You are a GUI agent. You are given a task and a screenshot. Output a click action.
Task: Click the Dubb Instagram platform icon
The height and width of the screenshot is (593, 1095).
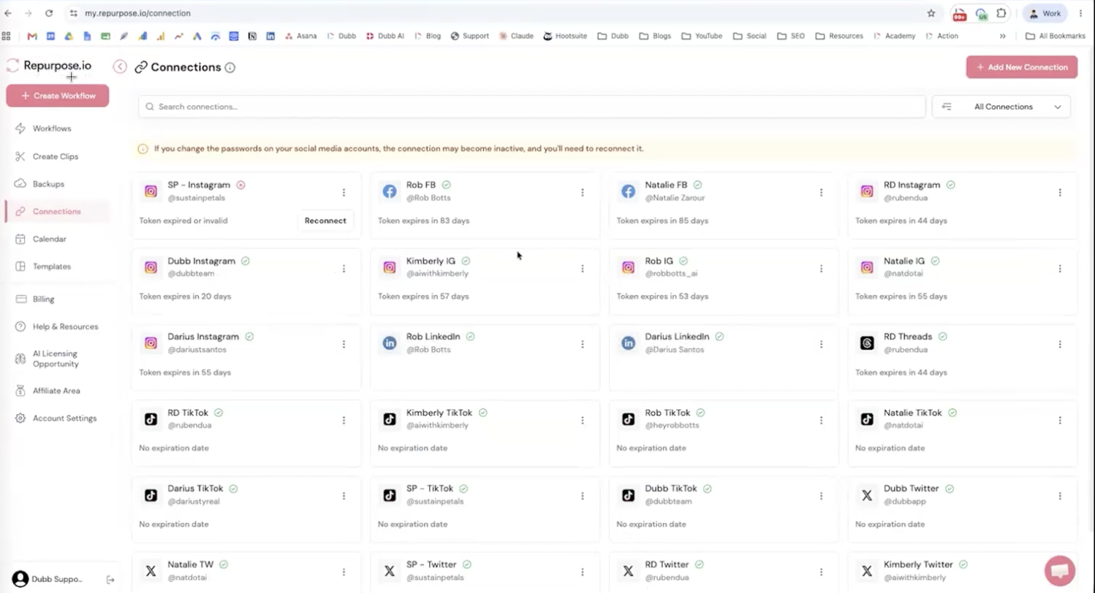coord(151,267)
